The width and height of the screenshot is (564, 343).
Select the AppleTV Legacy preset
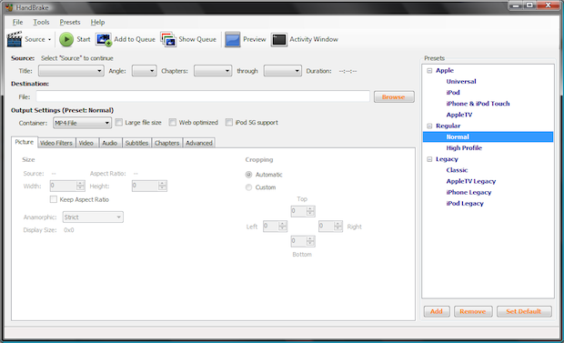(471, 181)
